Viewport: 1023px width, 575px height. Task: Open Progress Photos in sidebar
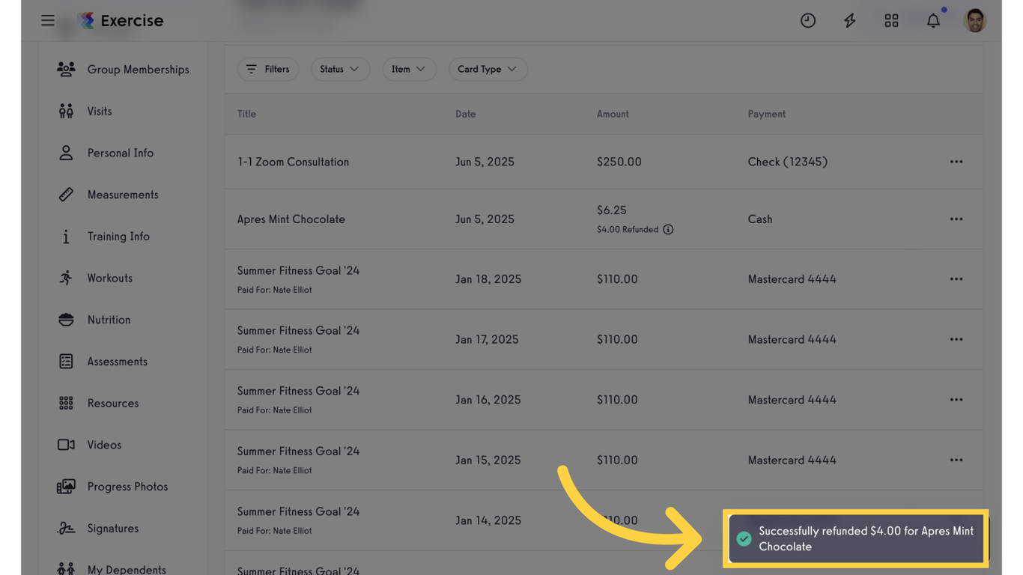127,487
